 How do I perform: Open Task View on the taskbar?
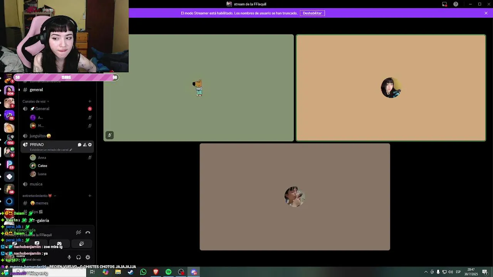(92, 272)
